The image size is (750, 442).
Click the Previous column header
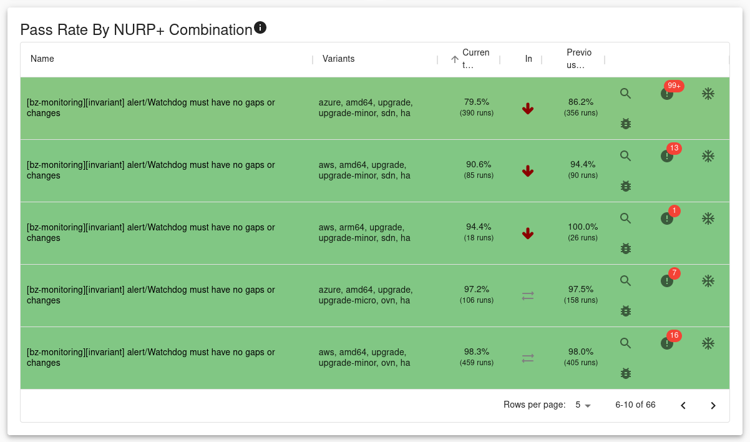click(x=578, y=59)
